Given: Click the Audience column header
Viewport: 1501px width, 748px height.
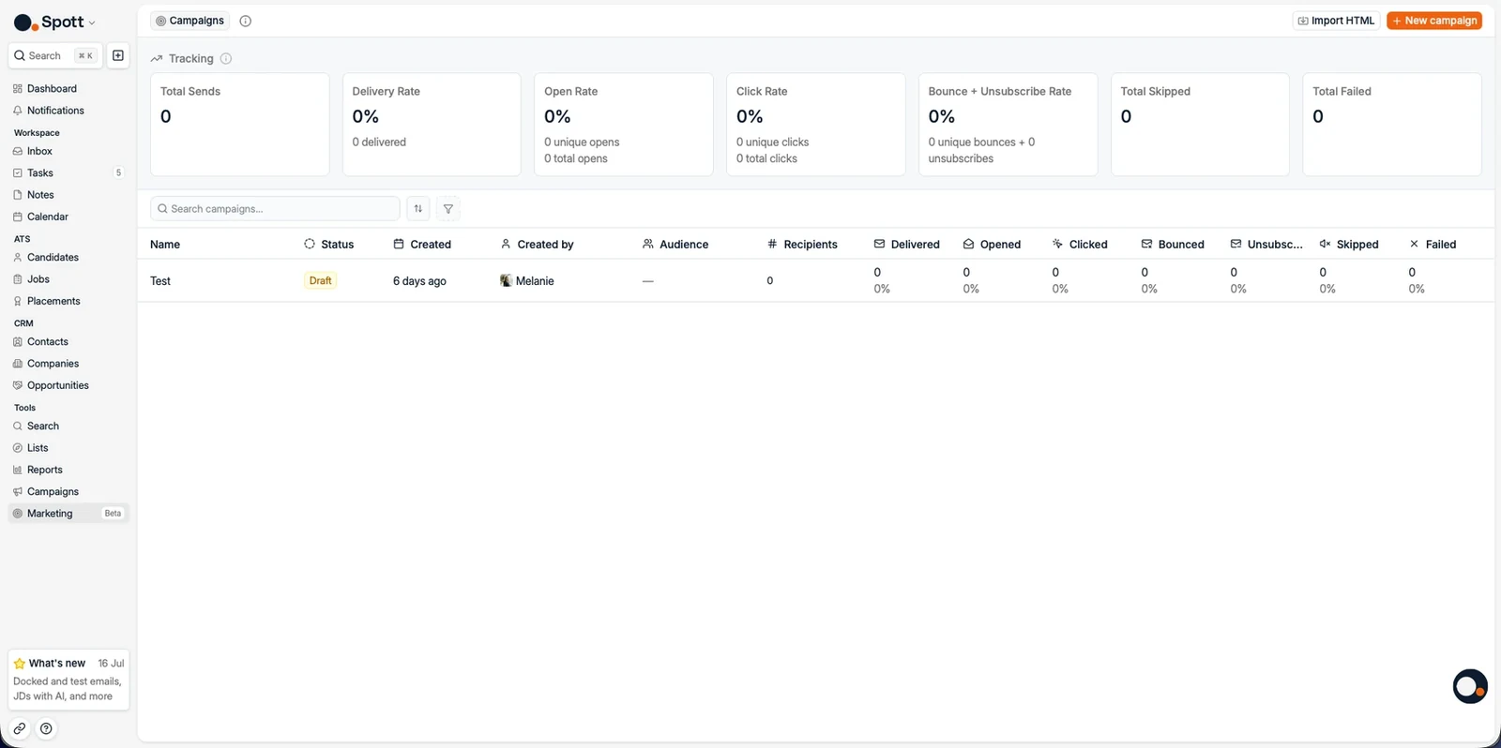Looking at the screenshot, I should 675,245.
